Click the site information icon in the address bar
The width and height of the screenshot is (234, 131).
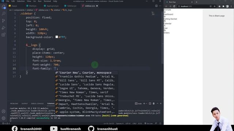click(179, 7)
